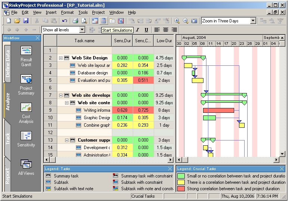
Task: Click the 4.75 days Low Dur cell
Action: pos(164,58)
